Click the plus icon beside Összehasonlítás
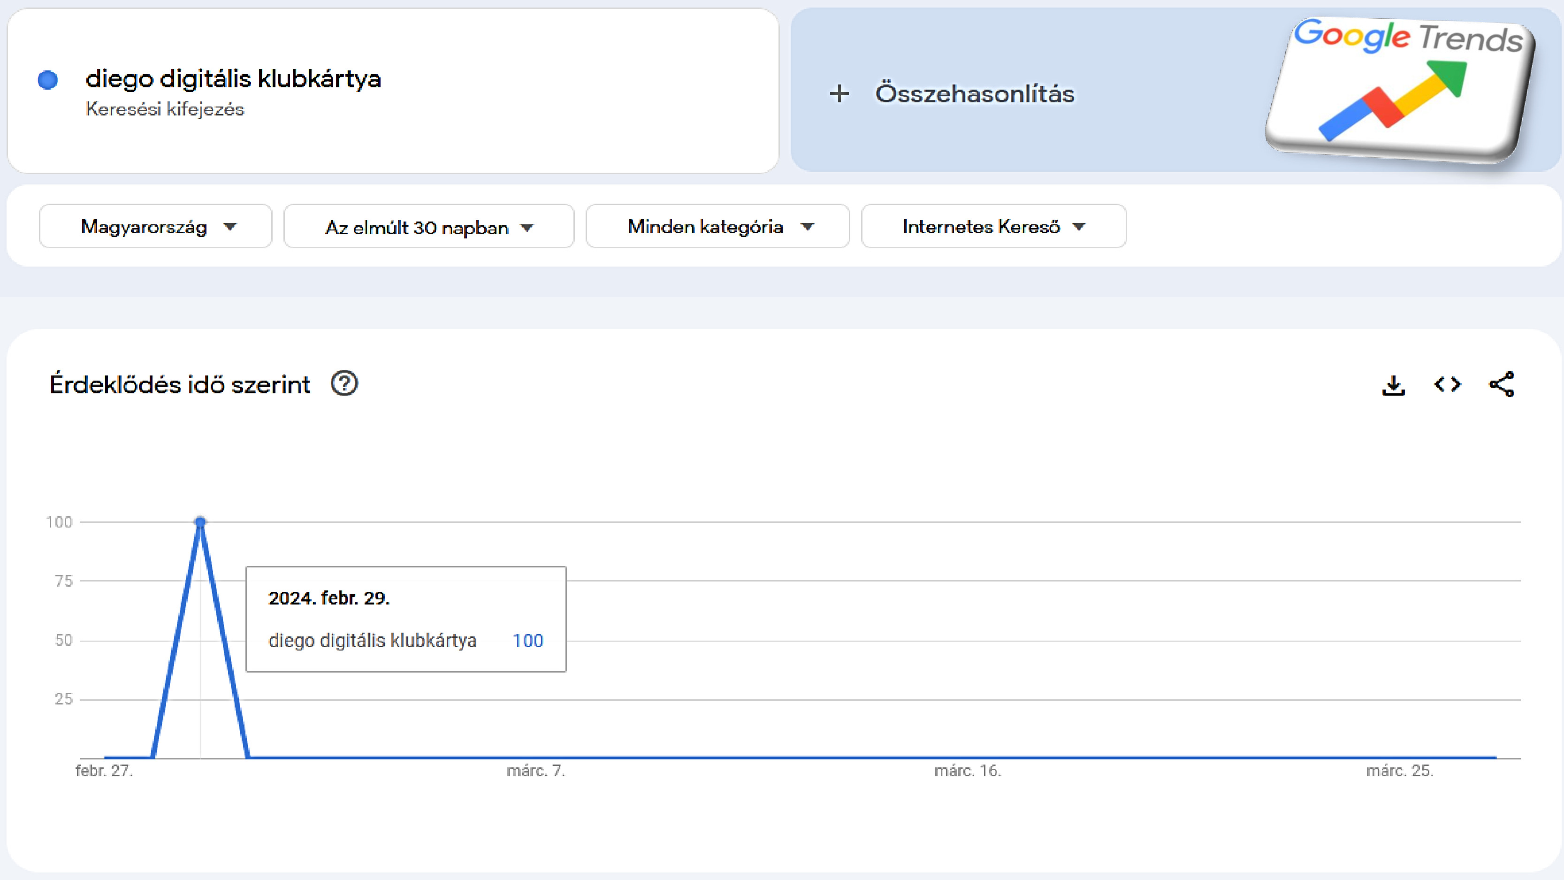Viewport: 1564px width, 880px height. click(x=839, y=93)
